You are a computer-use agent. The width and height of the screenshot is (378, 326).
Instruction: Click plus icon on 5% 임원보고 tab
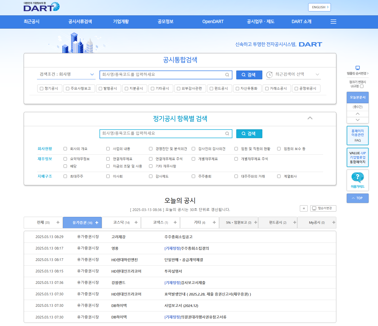(x=256, y=222)
